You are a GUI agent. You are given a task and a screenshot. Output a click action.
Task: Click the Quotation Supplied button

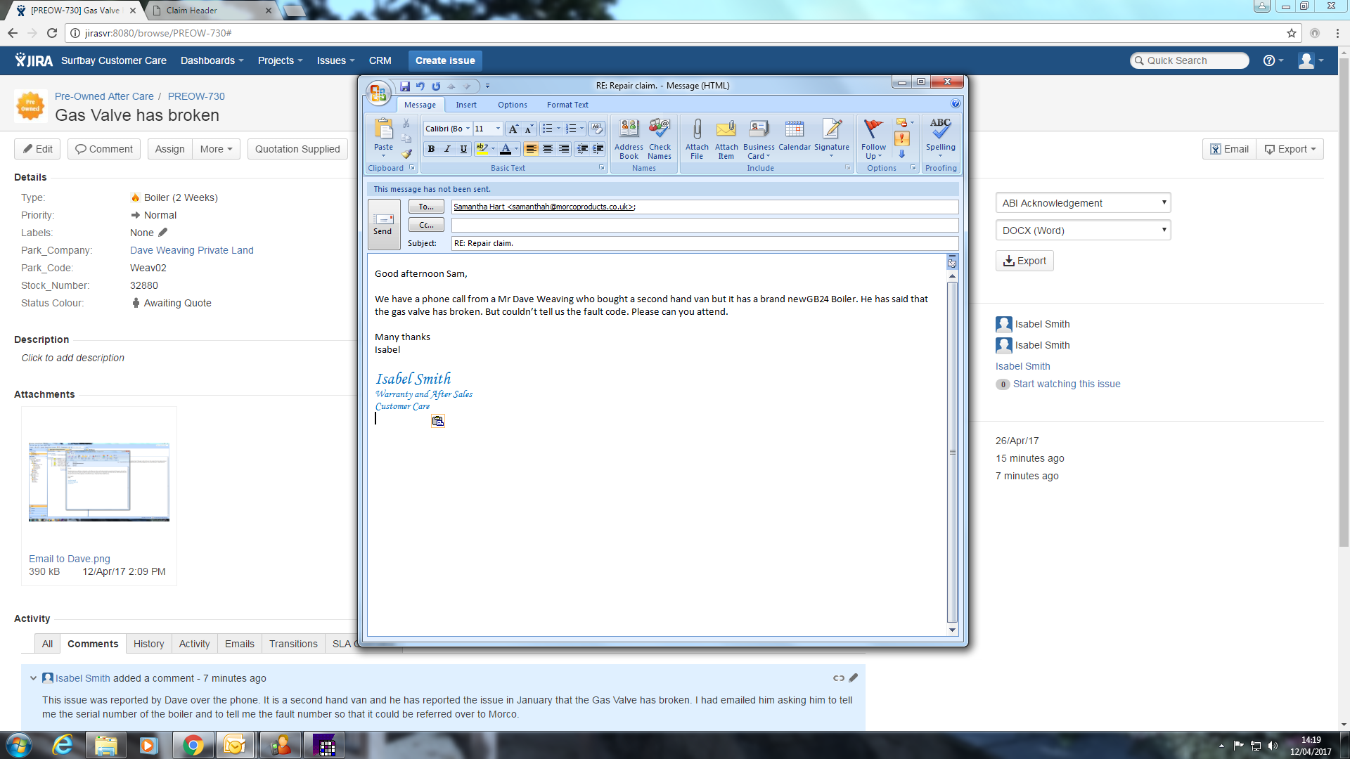click(297, 149)
